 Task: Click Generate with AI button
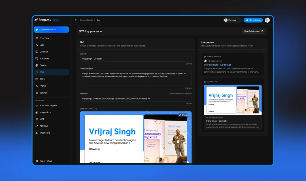(x=51, y=30)
